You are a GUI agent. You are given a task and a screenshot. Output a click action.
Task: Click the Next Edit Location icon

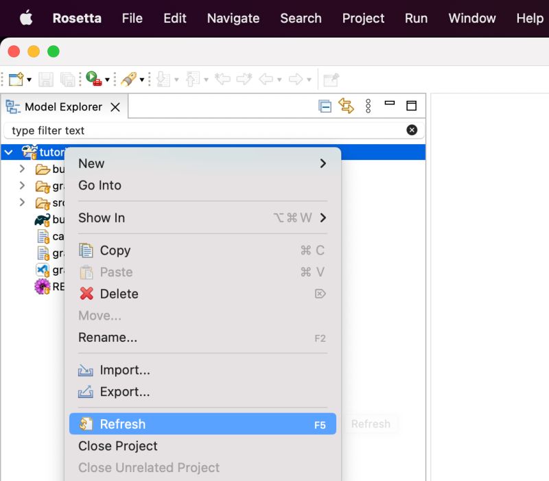(244, 79)
